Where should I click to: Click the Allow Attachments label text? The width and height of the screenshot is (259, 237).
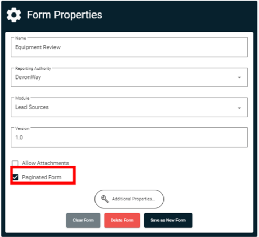pyautogui.click(x=45, y=163)
